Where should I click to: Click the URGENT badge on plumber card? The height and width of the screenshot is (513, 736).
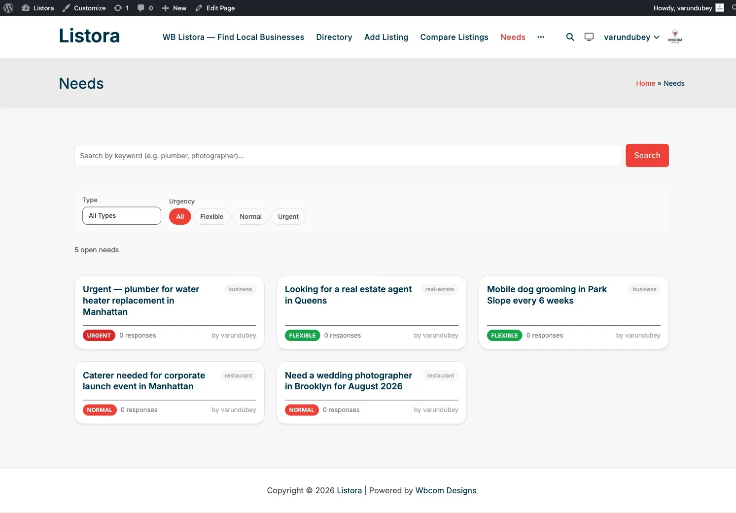(99, 336)
